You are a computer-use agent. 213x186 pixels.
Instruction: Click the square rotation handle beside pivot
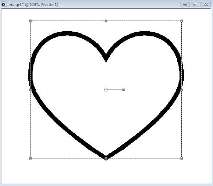(x=124, y=90)
